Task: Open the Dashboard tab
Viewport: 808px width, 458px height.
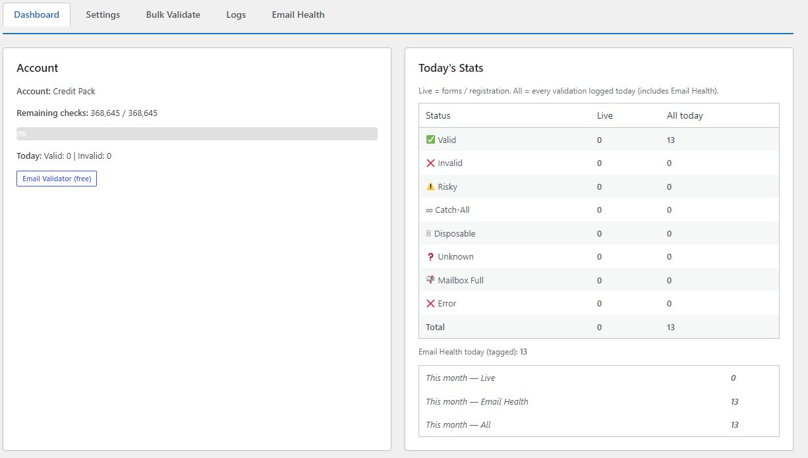Action: 36,14
